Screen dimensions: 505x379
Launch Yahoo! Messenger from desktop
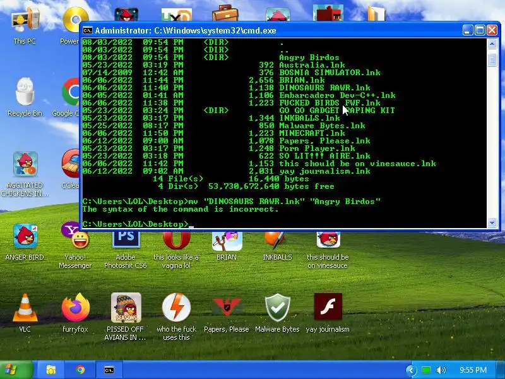coord(75,245)
